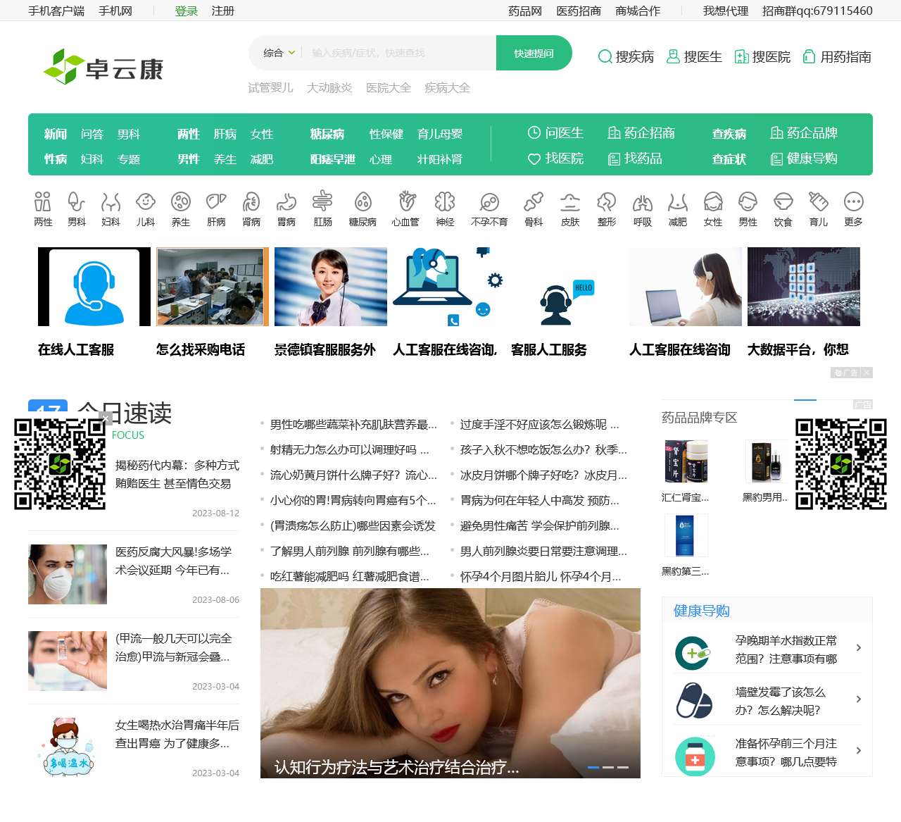The width and height of the screenshot is (901, 822).
Task: Open 商城合作 top bar link
Action: coord(638,11)
